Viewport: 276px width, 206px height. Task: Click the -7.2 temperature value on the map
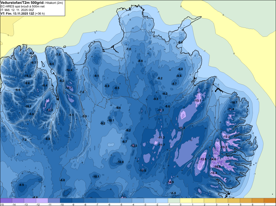(x=24, y=140)
